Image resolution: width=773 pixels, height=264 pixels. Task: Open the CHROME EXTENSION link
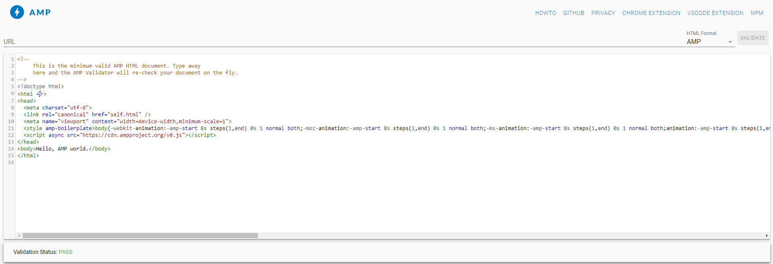(x=651, y=13)
